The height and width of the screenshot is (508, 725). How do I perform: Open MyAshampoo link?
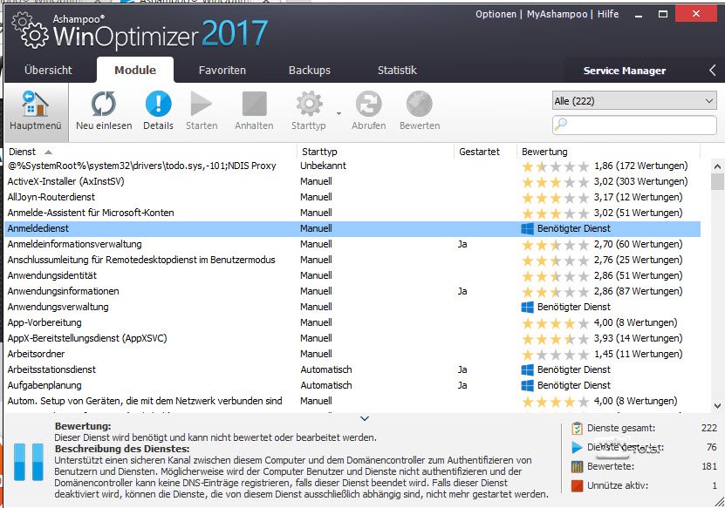pyautogui.click(x=557, y=14)
